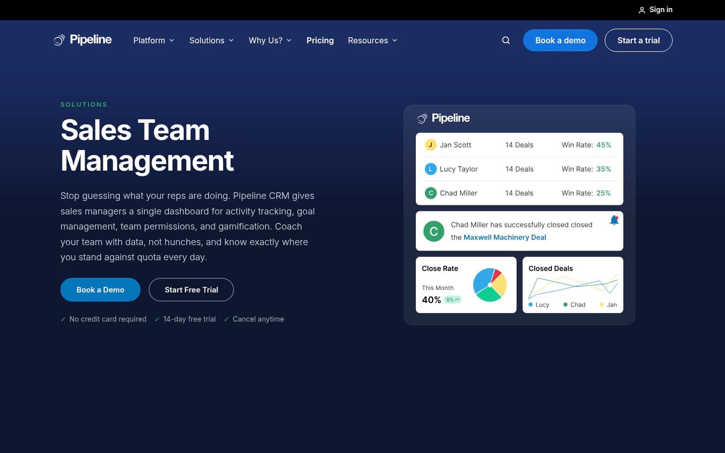Click Chad Miller's 25% win rate
This screenshot has height=453, width=725.
(x=604, y=193)
